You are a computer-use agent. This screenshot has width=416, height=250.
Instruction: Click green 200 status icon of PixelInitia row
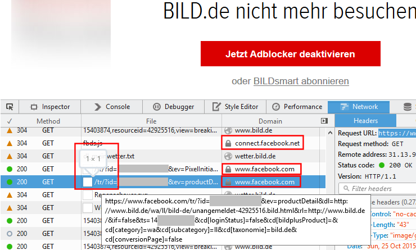tap(10, 169)
